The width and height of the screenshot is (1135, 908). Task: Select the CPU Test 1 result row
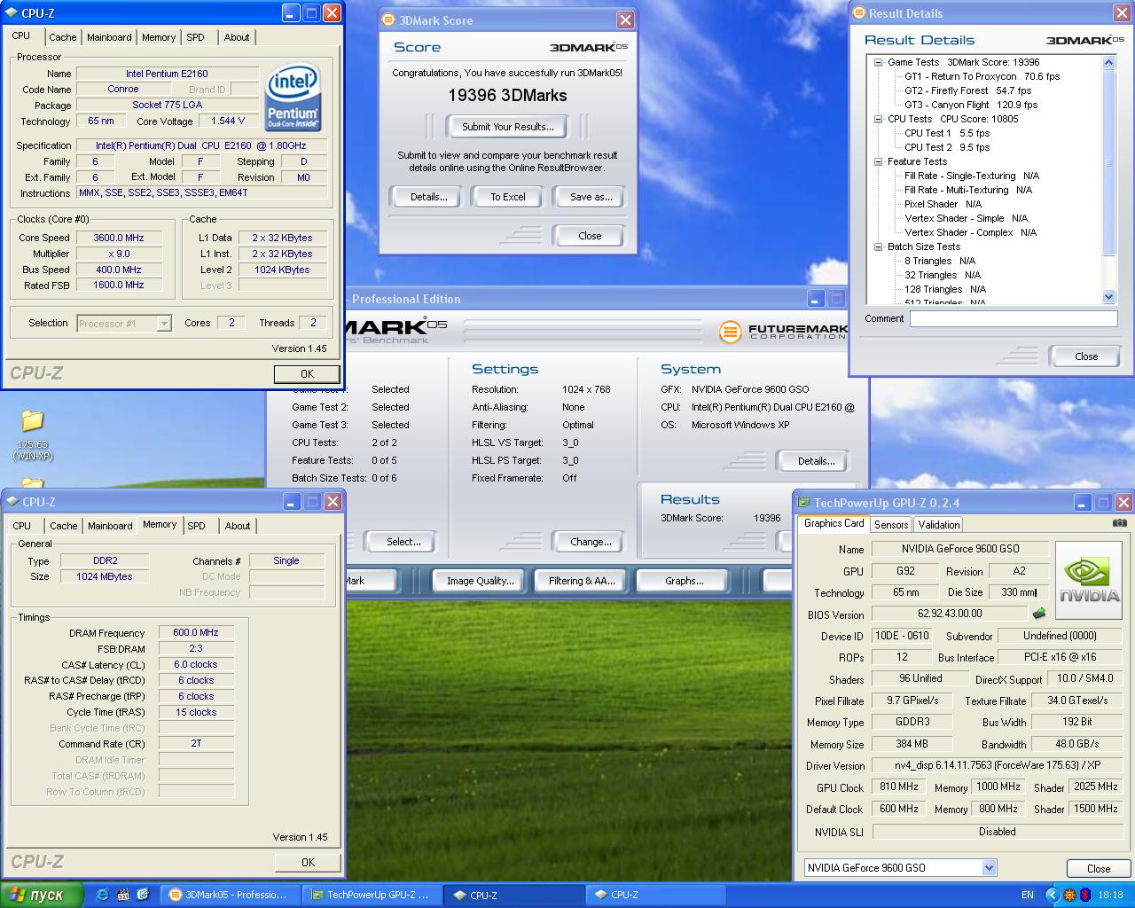pyautogui.click(x=947, y=133)
